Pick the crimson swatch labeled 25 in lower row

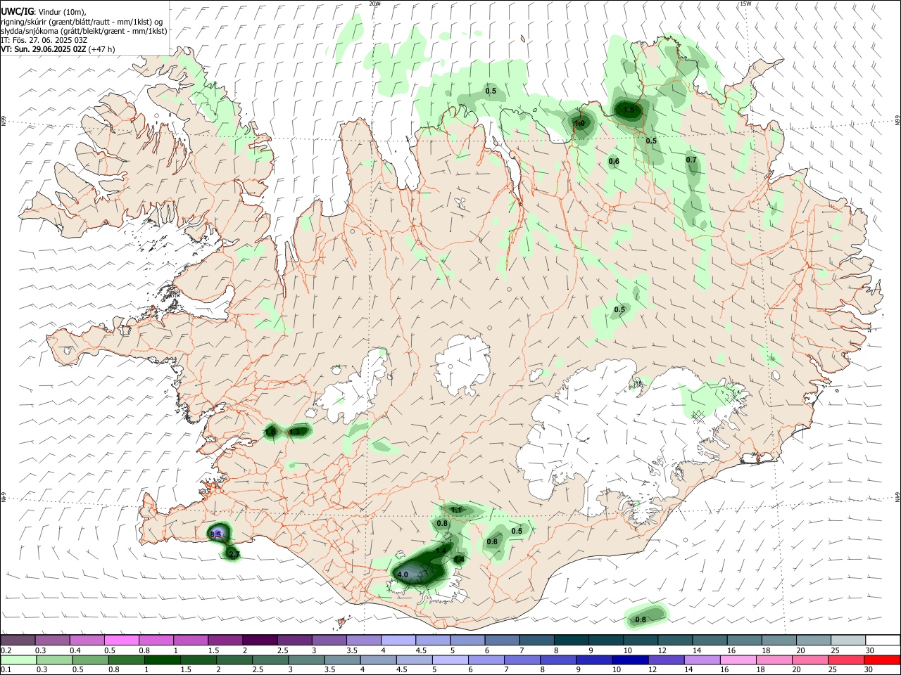pos(845,660)
